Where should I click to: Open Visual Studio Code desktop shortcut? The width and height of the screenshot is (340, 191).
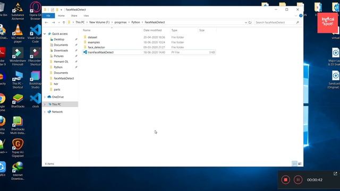point(36,33)
